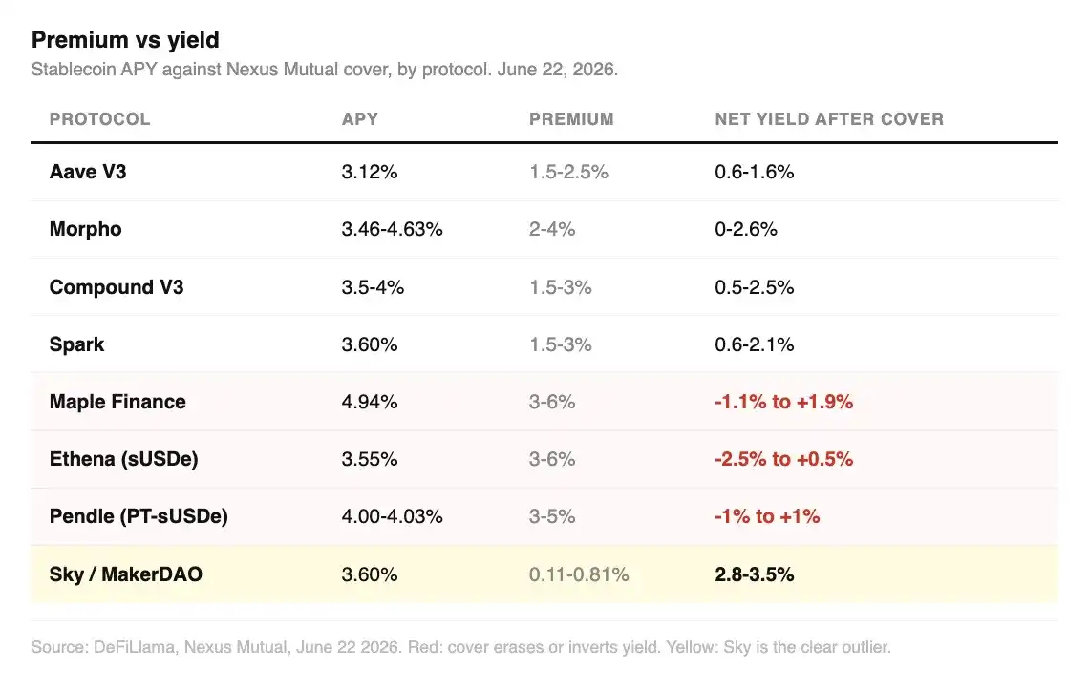Click the red -1.1% to +1.9% net yield

point(783,402)
